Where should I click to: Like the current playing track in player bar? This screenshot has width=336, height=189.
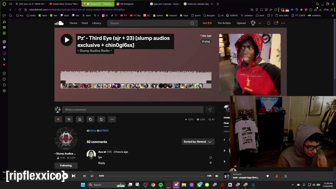[268, 176]
